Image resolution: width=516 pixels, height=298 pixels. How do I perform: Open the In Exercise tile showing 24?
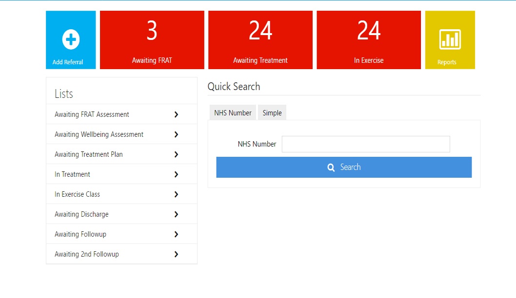click(369, 40)
